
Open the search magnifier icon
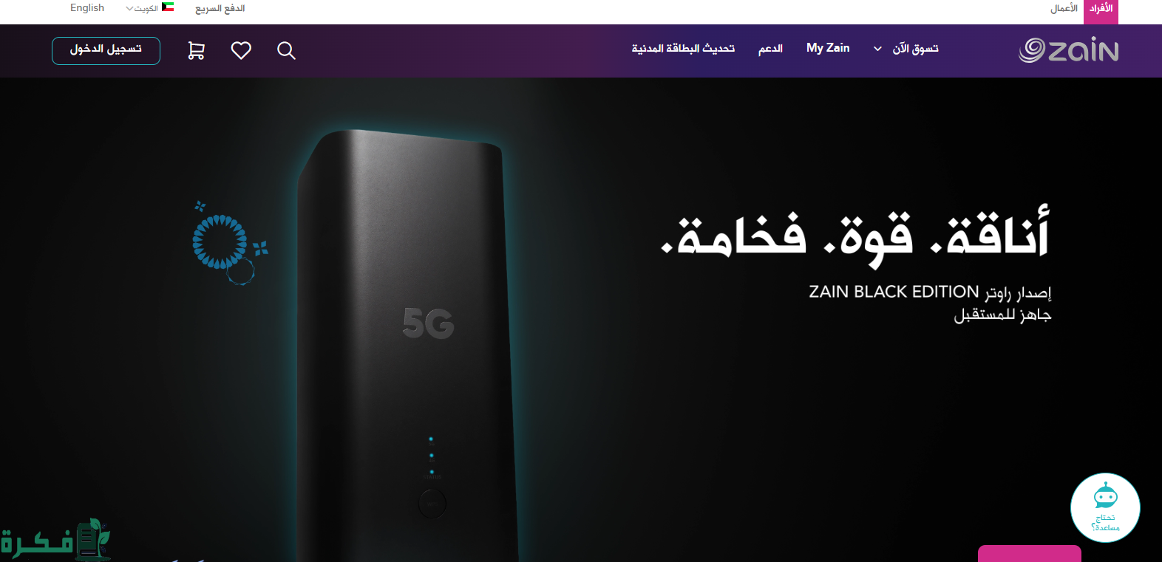pyautogui.click(x=286, y=50)
